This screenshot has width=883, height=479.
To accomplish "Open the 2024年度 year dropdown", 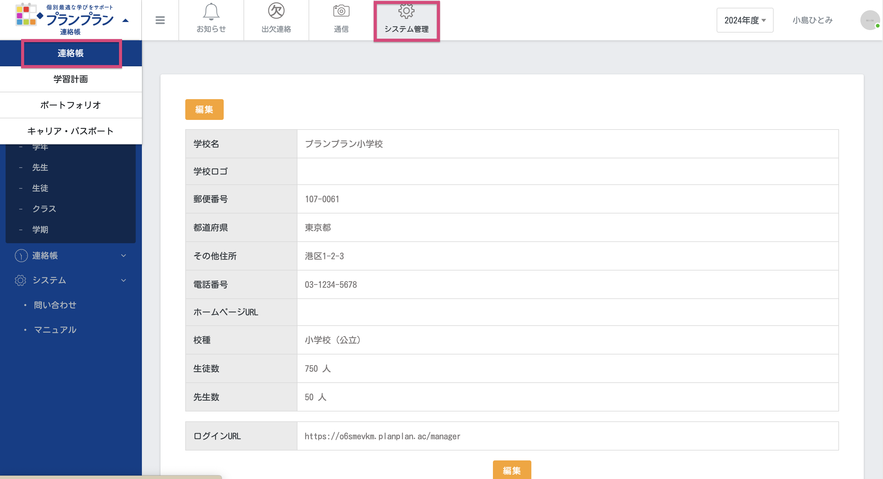I will (x=745, y=20).
